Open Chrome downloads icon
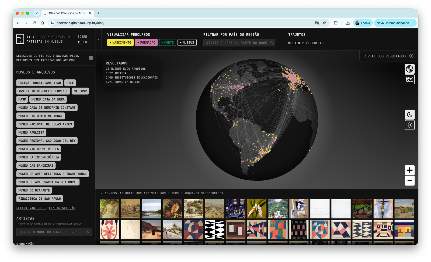431x262 pixels. click(348, 23)
